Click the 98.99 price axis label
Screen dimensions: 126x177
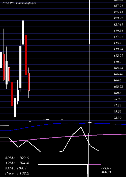tap(118, 99)
